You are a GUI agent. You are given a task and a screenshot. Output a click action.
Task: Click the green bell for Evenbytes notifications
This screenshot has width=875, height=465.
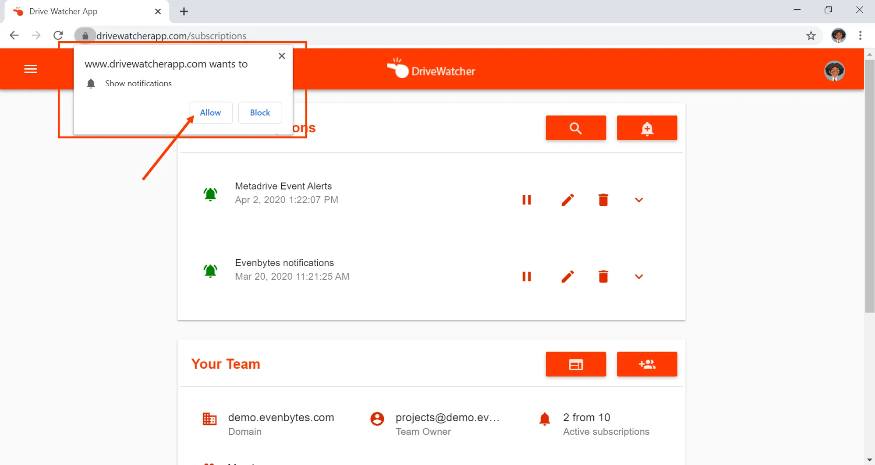[210, 271]
